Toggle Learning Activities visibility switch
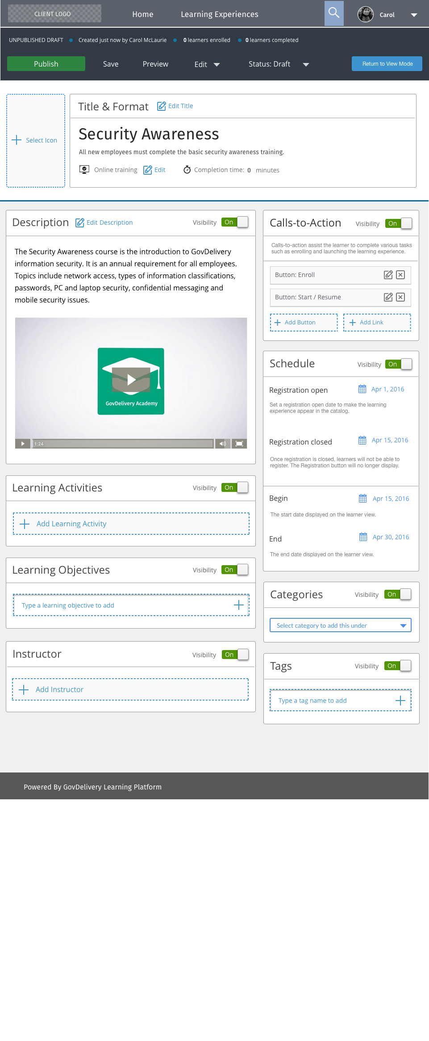Screen dimensions: 429x1041 point(235,487)
